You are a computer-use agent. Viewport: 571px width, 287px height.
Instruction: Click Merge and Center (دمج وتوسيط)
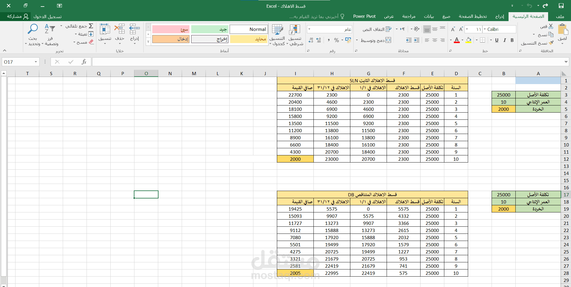[x=376, y=40]
